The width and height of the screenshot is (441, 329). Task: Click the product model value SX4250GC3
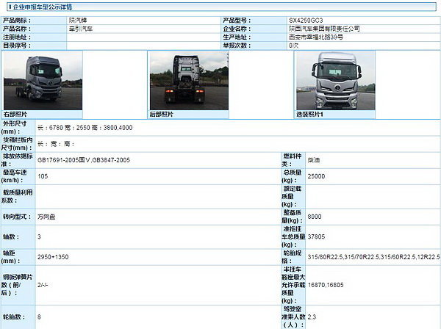305,20
